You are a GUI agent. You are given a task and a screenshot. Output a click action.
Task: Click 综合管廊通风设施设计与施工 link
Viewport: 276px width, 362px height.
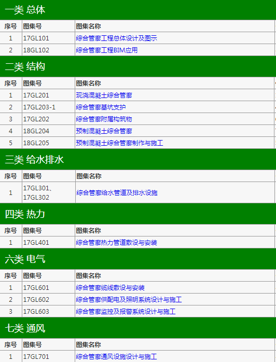click(116, 356)
